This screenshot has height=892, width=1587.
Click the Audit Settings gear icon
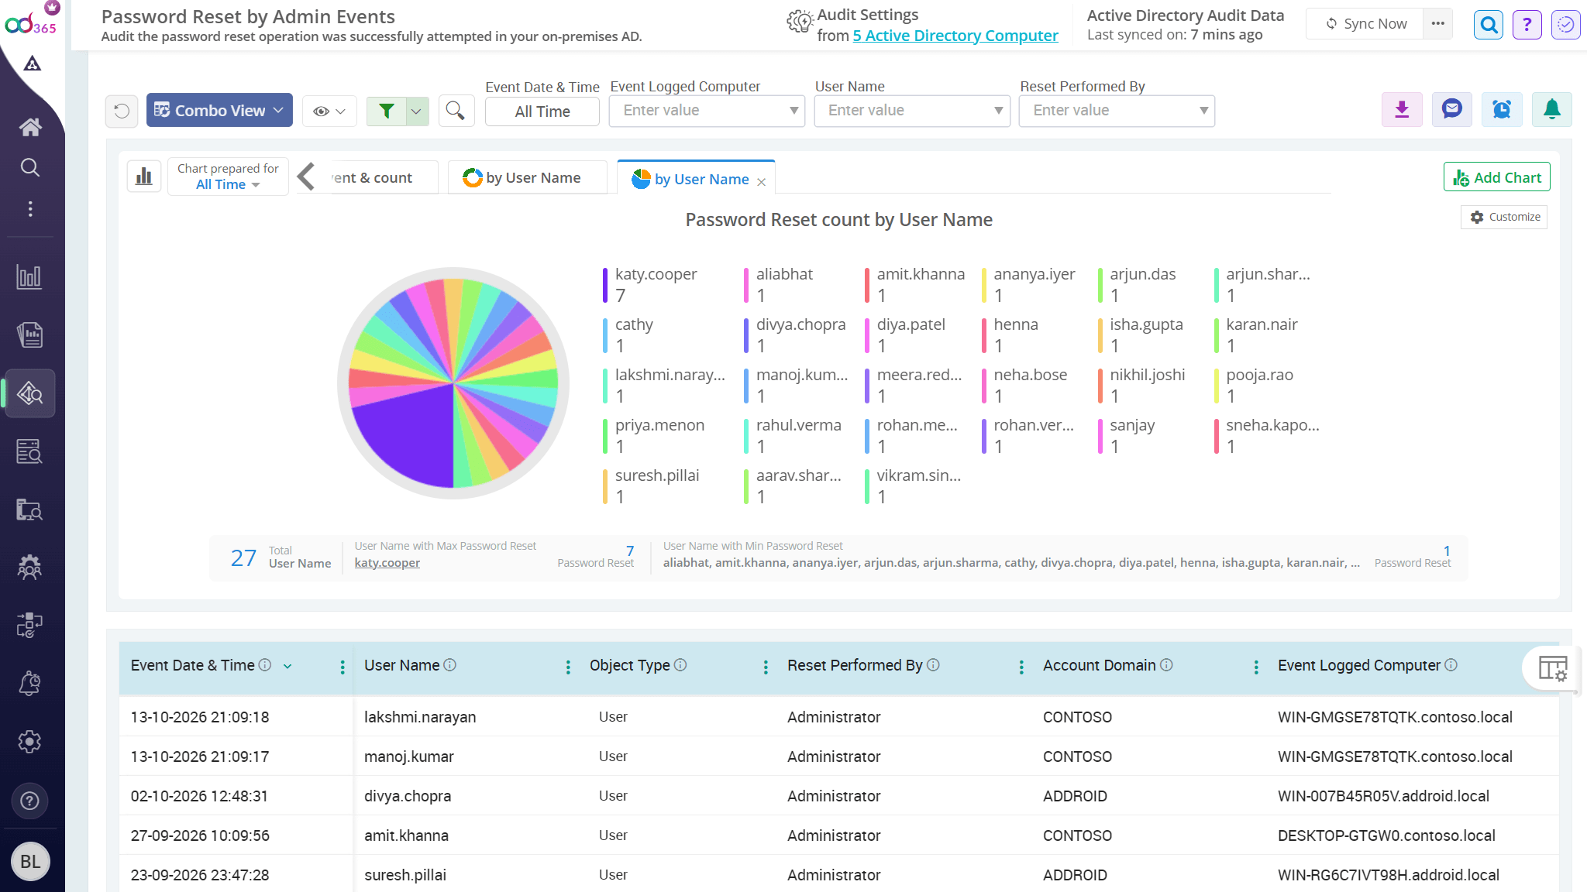click(800, 21)
